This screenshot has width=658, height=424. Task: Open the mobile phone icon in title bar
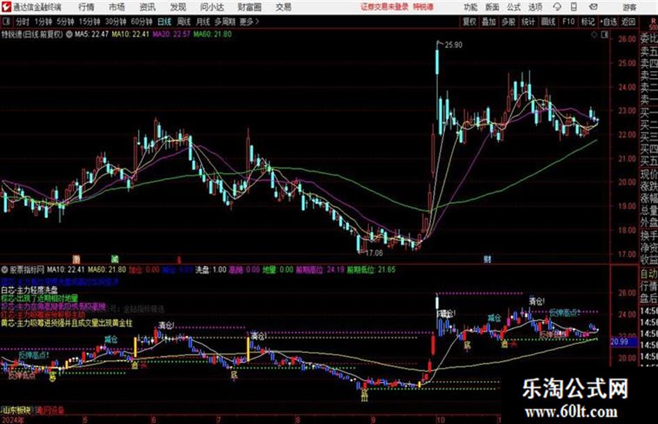(574, 7)
